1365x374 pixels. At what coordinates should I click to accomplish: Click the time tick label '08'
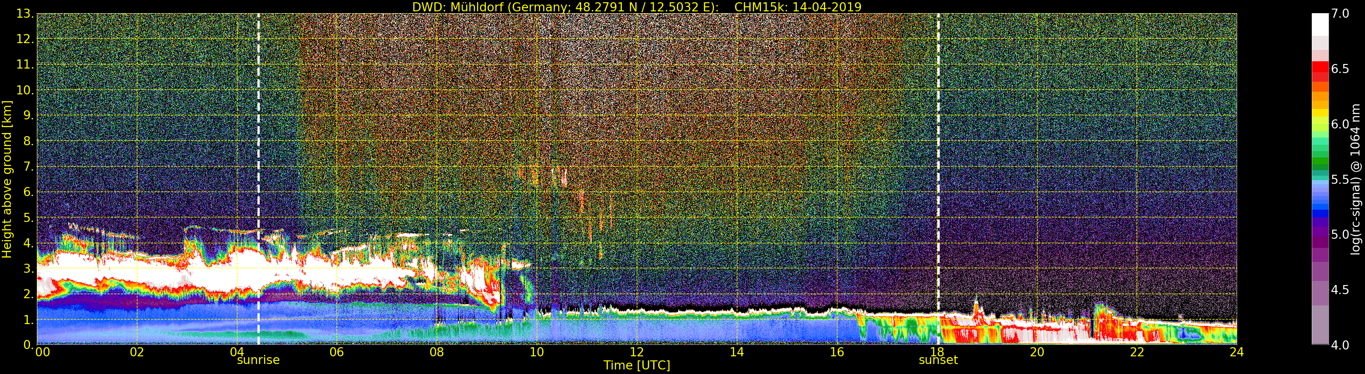[437, 352]
